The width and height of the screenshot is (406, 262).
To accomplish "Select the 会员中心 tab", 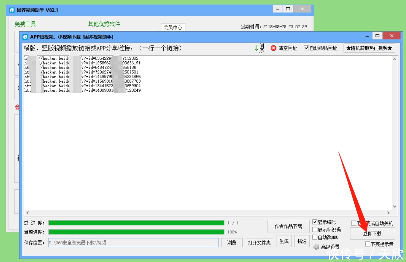I will 172,27.
